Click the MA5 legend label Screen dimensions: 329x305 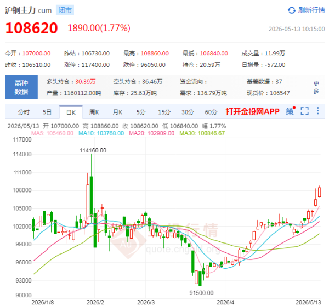[x=52, y=133]
